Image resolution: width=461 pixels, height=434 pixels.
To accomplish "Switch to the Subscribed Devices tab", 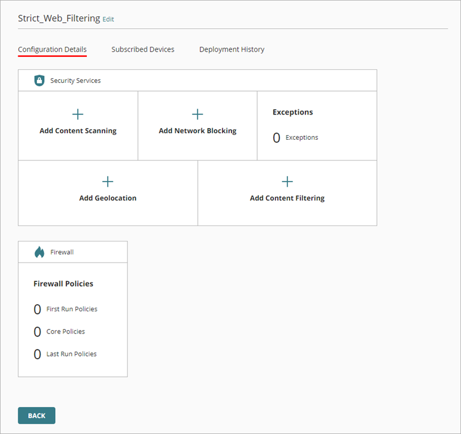I will pos(143,49).
